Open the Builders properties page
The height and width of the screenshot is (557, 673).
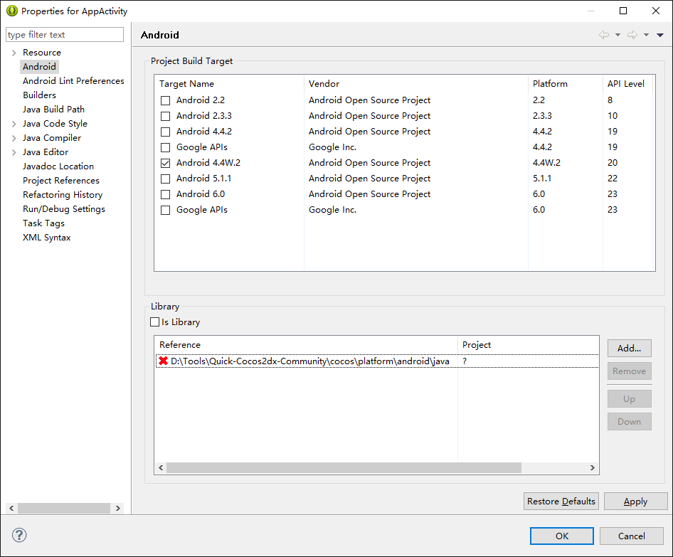[40, 95]
